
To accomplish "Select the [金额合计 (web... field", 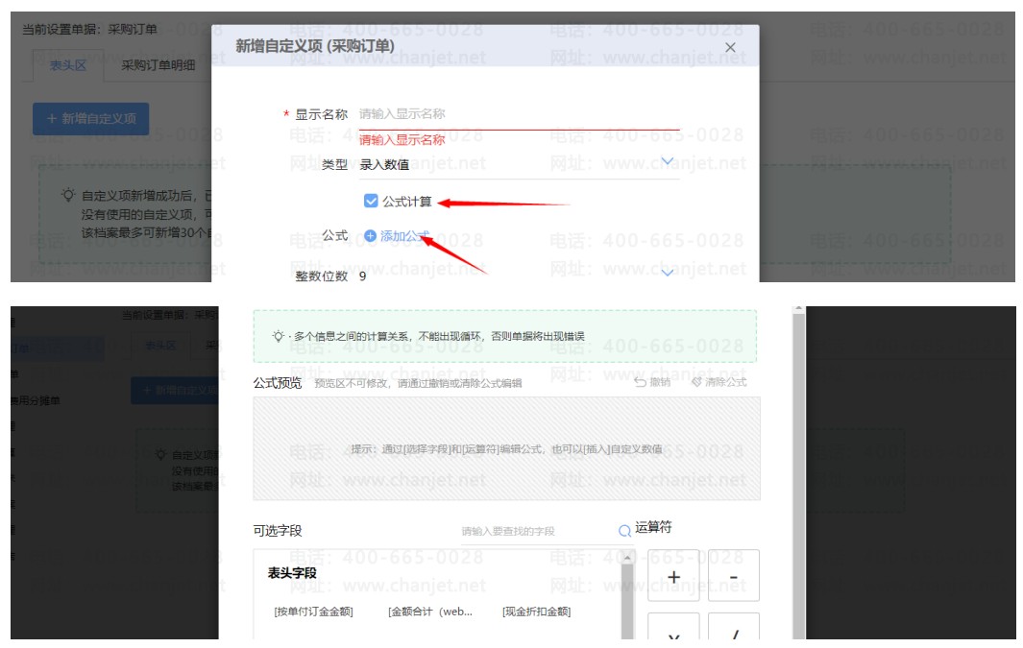I will click(430, 612).
